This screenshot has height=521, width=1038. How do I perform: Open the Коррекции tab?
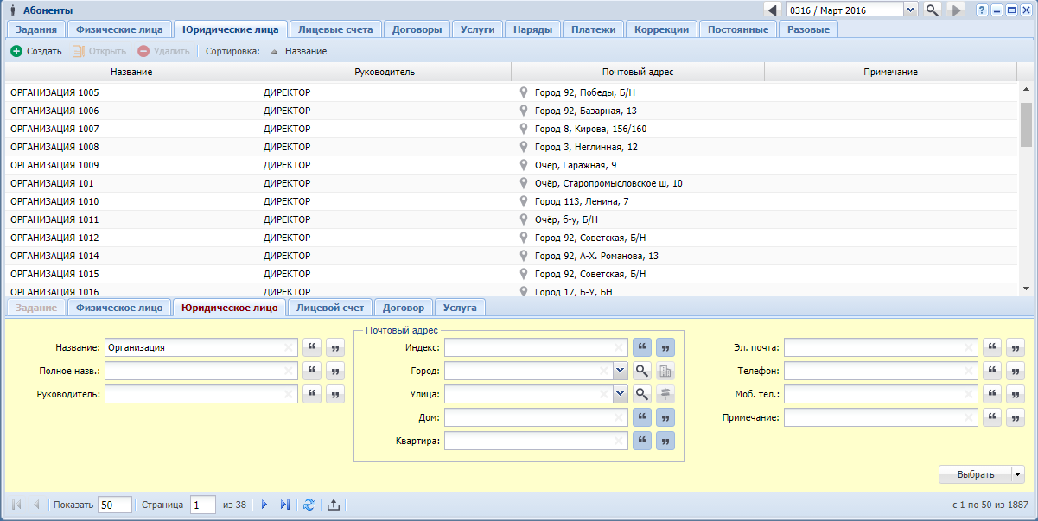pyautogui.click(x=662, y=29)
